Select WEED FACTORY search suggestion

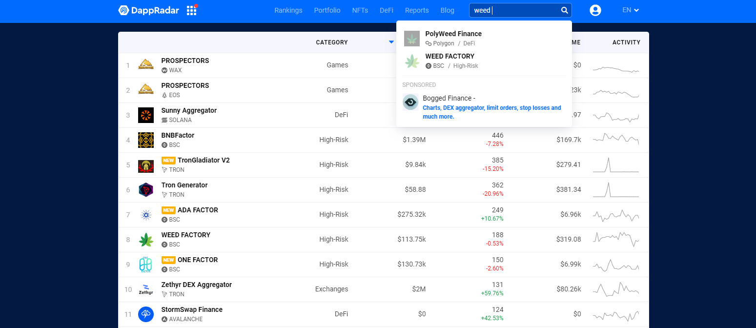(x=484, y=61)
